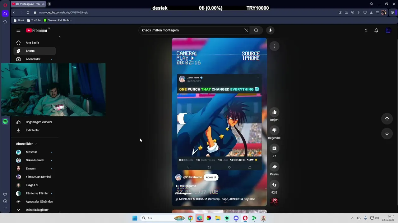Select Shorts in the sidebar
The image size is (398, 223).
pos(35,51)
